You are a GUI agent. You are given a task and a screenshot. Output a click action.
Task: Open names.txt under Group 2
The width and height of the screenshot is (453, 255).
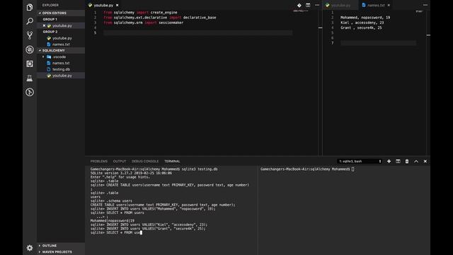click(61, 45)
